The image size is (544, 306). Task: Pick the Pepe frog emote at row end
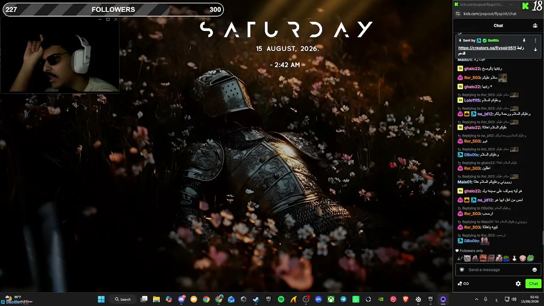coord(530,258)
